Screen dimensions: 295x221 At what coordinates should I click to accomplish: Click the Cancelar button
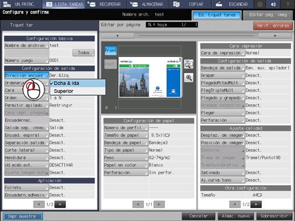199,216
